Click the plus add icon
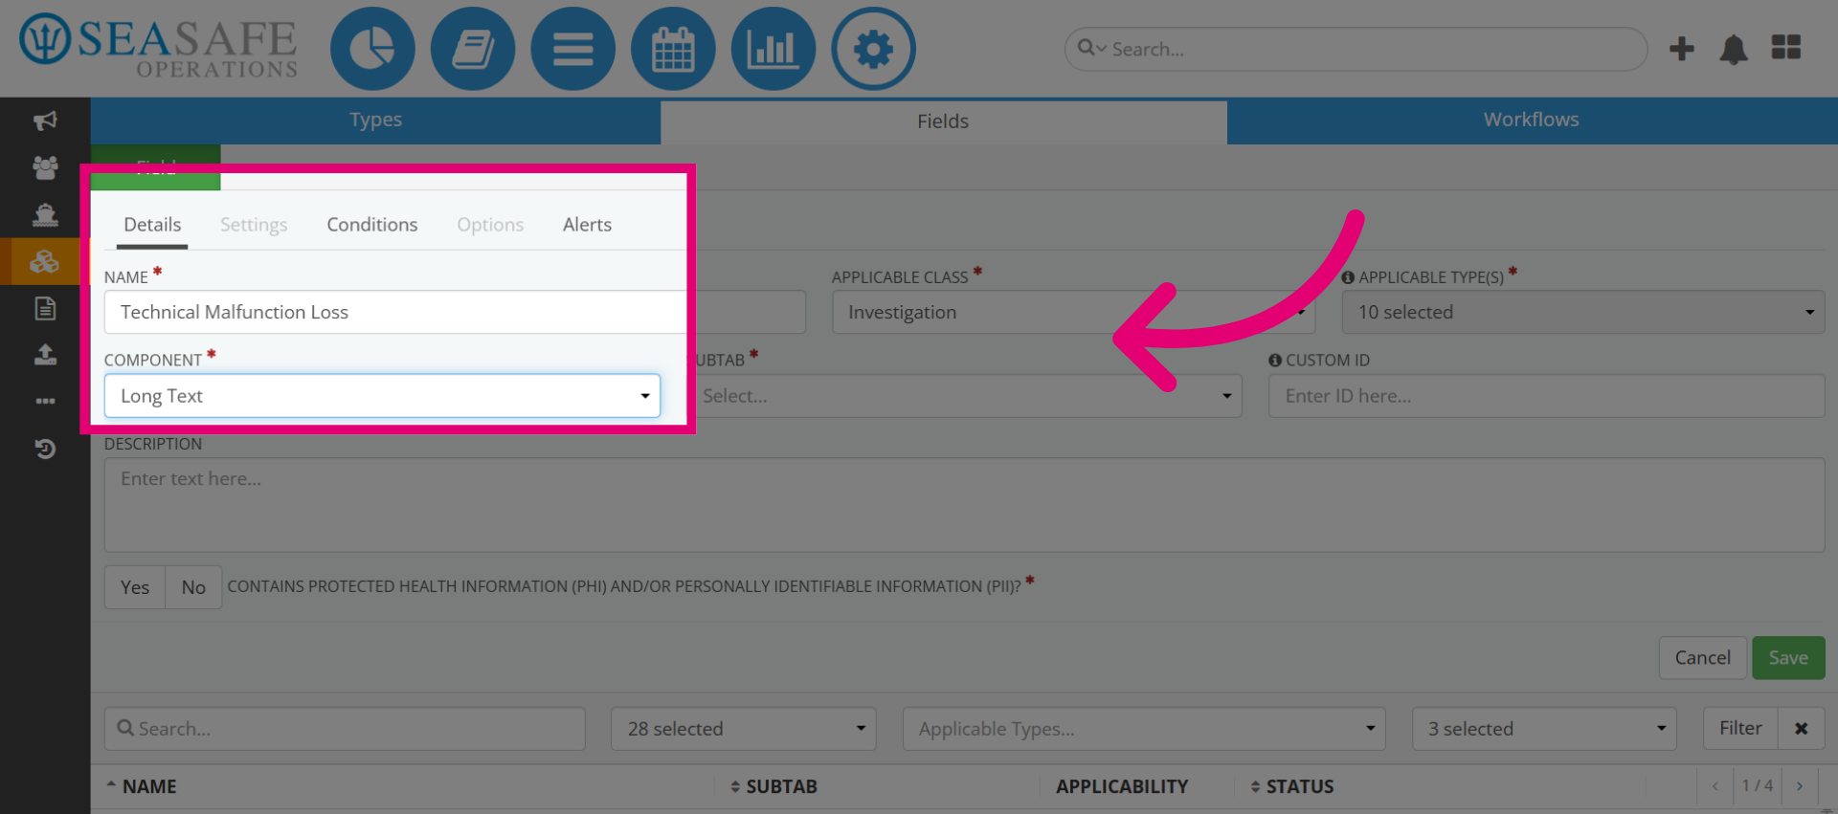Image resolution: width=1838 pixels, height=814 pixels. [1682, 49]
